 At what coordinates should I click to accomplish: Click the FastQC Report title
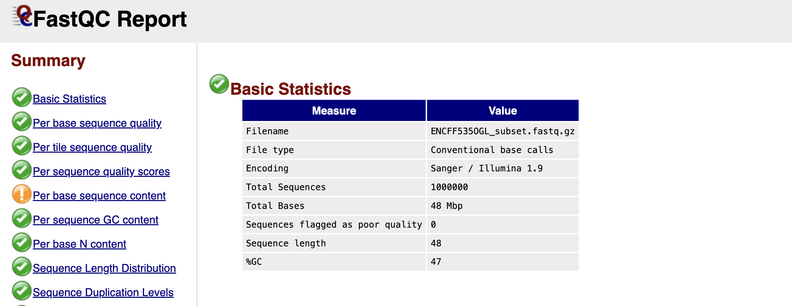click(110, 19)
